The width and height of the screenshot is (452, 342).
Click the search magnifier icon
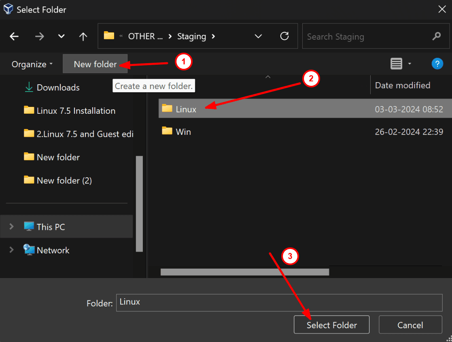coord(436,36)
